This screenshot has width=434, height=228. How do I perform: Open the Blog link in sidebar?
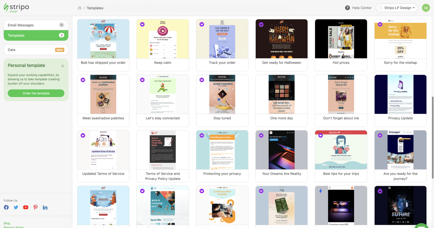(x=7, y=223)
